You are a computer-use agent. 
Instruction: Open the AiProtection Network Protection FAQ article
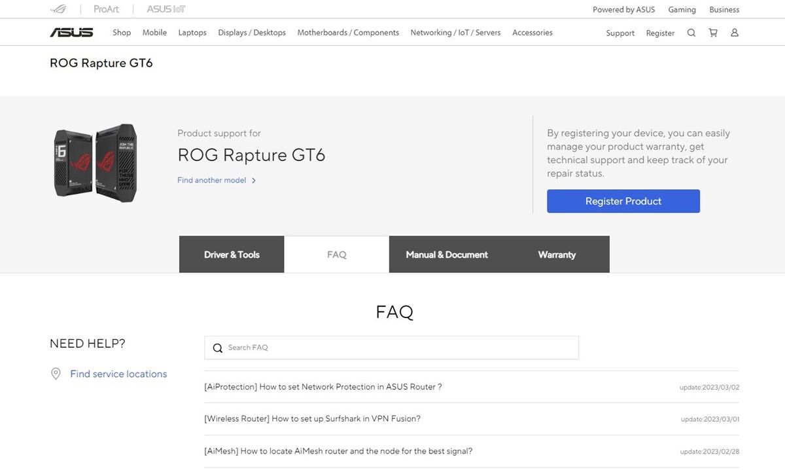coord(324,386)
